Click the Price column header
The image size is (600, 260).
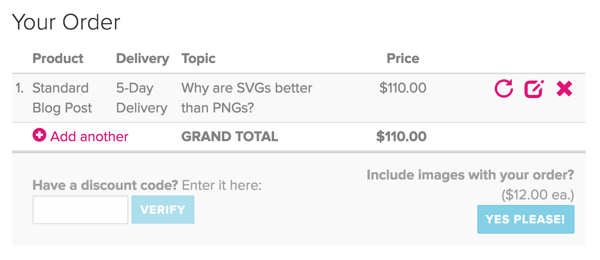click(403, 59)
